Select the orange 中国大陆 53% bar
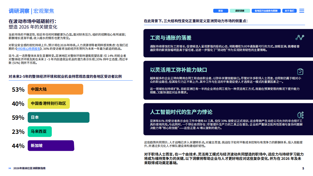 pyautogui.click(x=55, y=89)
